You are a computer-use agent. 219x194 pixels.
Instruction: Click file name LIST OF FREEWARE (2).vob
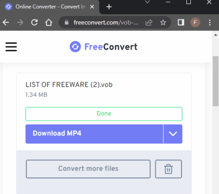[x=69, y=85]
